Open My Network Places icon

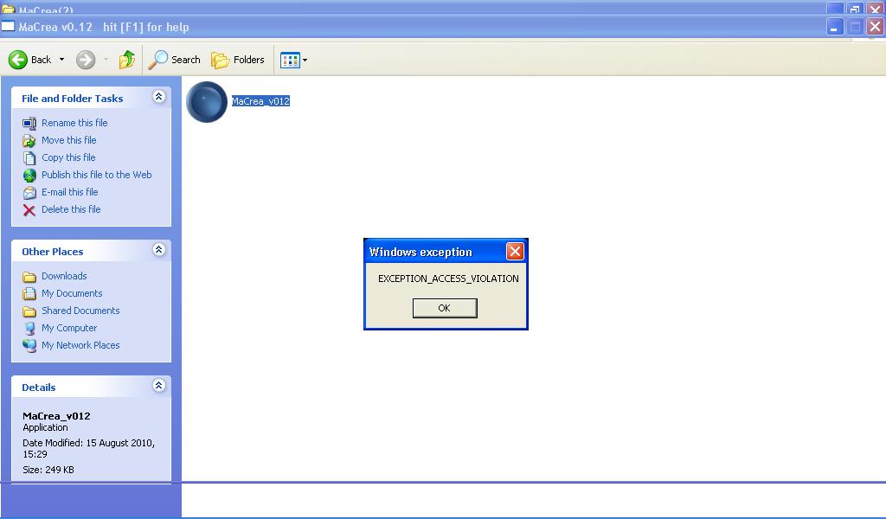(29, 346)
